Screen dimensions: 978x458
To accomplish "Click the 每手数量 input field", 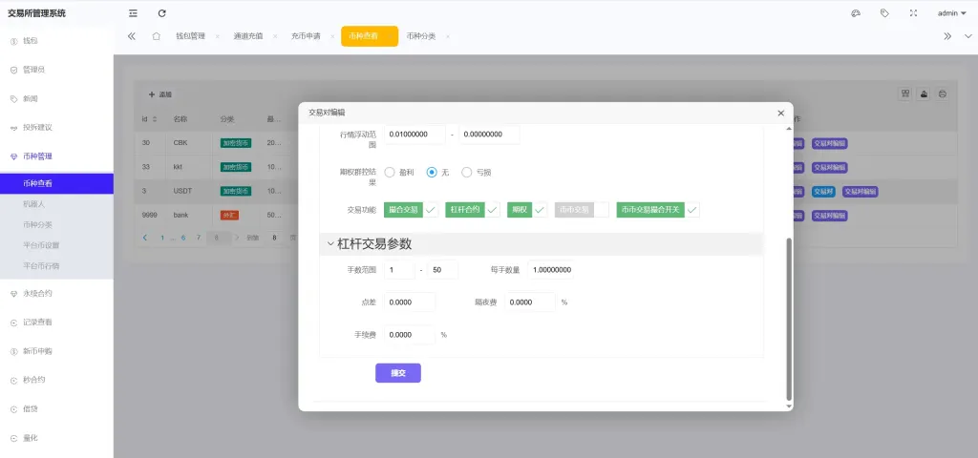I will point(551,270).
